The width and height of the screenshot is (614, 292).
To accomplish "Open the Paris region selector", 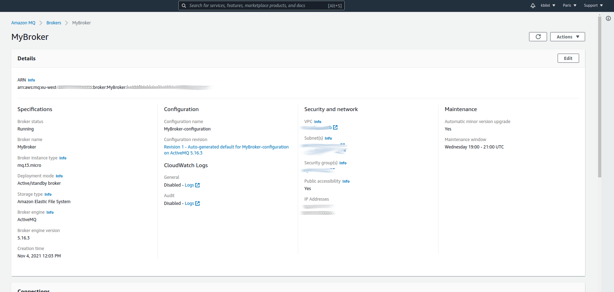I will (x=570, y=6).
